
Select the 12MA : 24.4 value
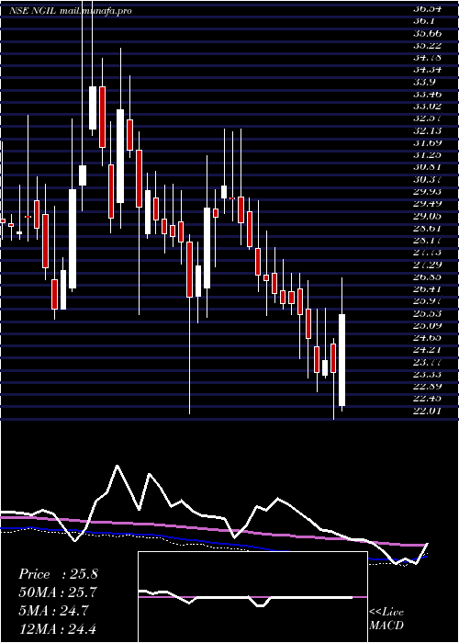(58, 628)
